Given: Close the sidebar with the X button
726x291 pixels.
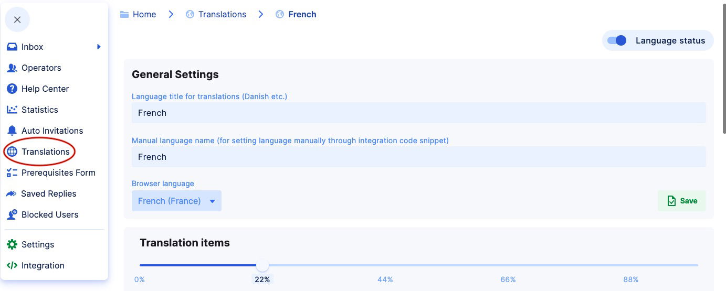Looking at the screenshot, I should tap(17, 20).
